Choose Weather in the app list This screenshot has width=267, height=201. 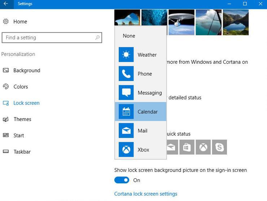point(141,55)
